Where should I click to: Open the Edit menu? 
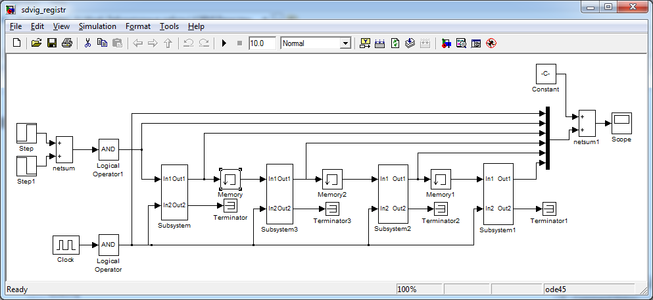(37, 26)
